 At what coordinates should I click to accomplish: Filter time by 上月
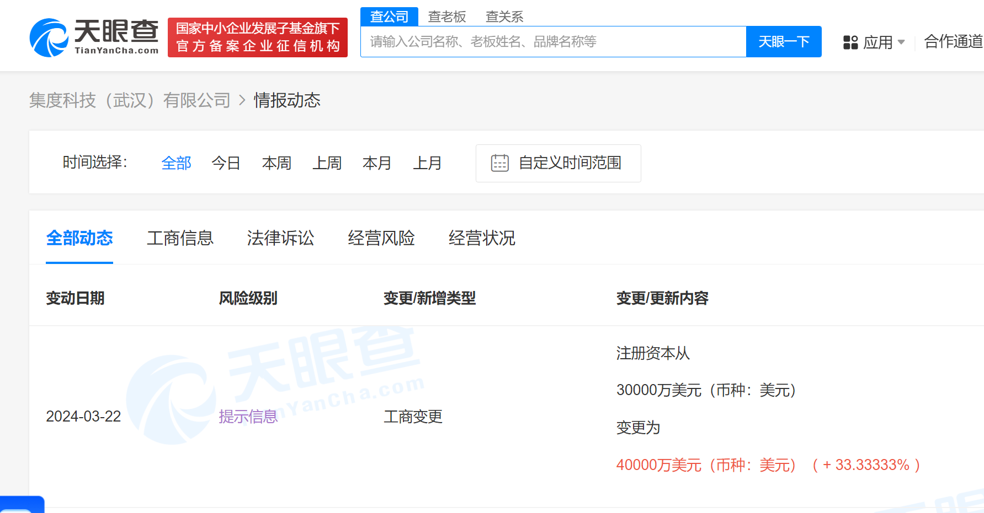point(428,163)
